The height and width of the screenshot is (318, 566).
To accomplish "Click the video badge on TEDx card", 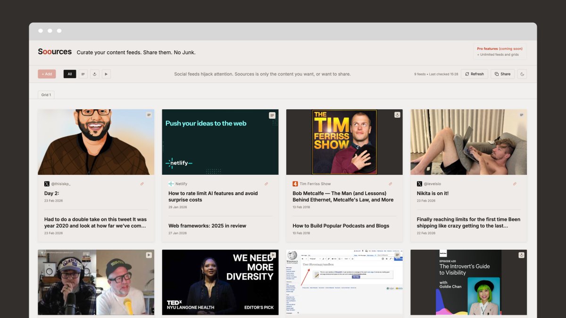I will pyautogui.click(x=273, y=255).
